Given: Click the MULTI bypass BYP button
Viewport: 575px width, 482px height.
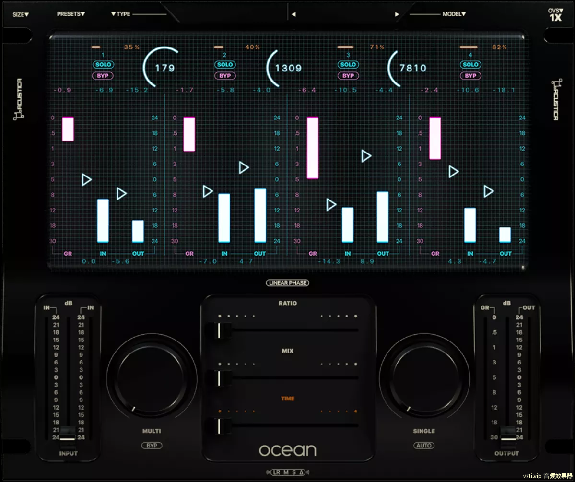Looking at the screenshot, I should tap(152, 446).
